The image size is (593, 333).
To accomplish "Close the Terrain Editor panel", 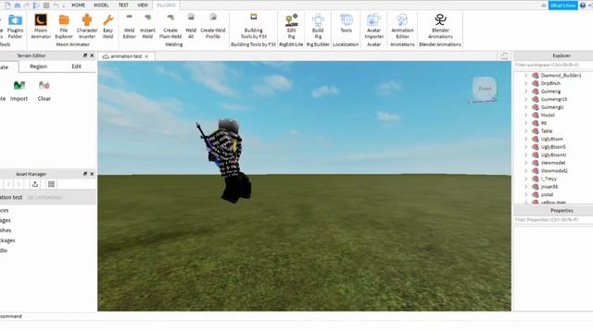I will (92, 55).
